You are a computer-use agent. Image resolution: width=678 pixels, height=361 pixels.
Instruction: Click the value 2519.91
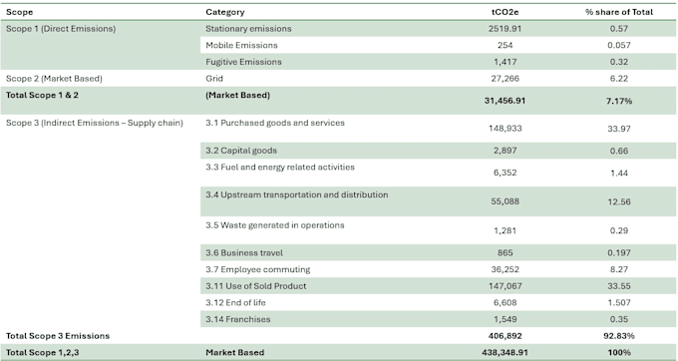[506, 29]
